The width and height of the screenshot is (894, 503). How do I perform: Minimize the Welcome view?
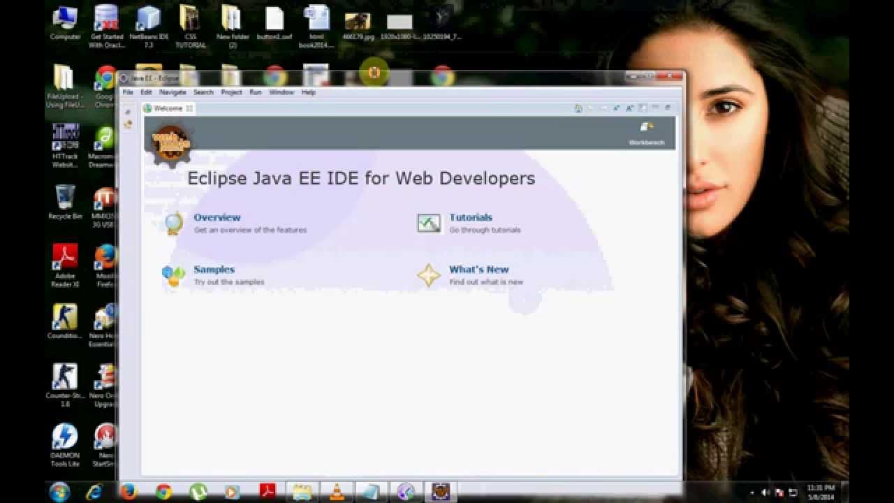pos(655,108)
